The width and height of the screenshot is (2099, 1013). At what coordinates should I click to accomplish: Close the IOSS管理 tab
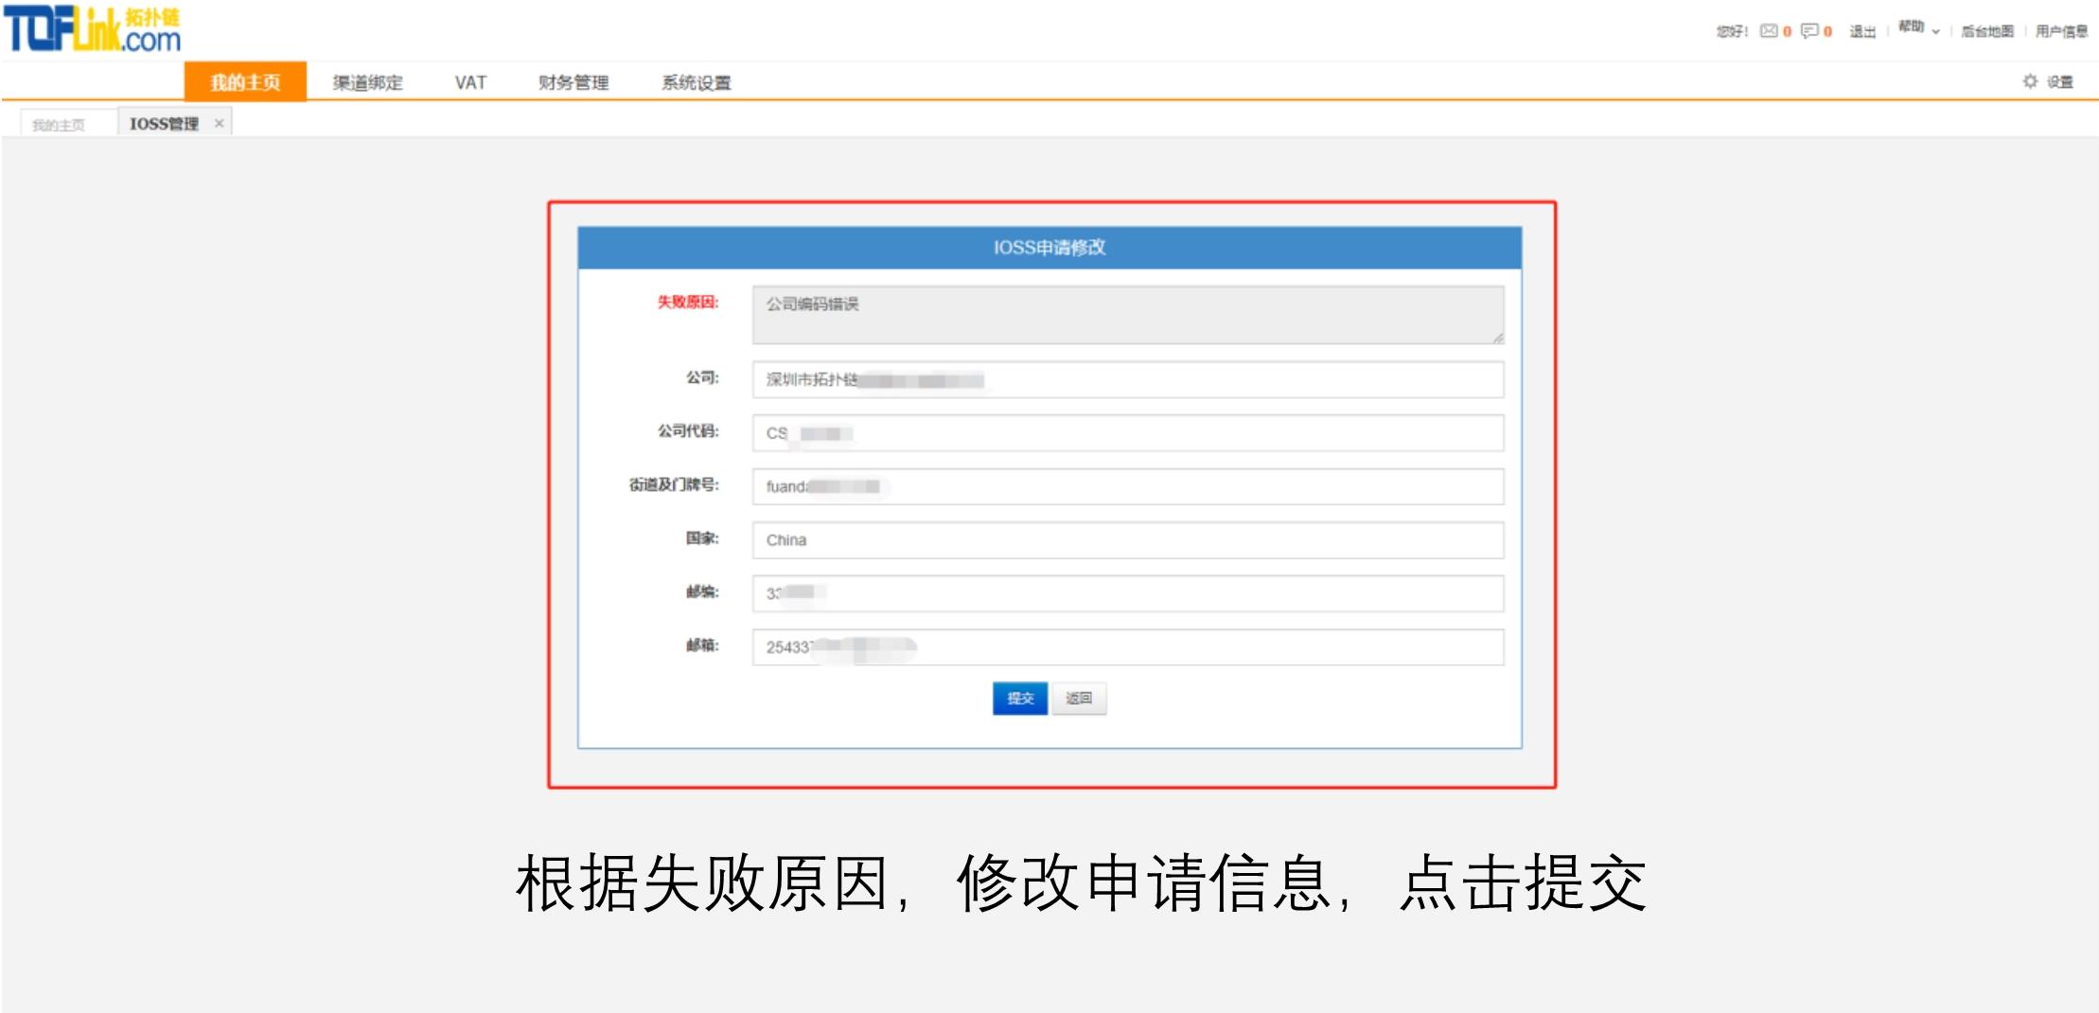click(x=219, y=121)
